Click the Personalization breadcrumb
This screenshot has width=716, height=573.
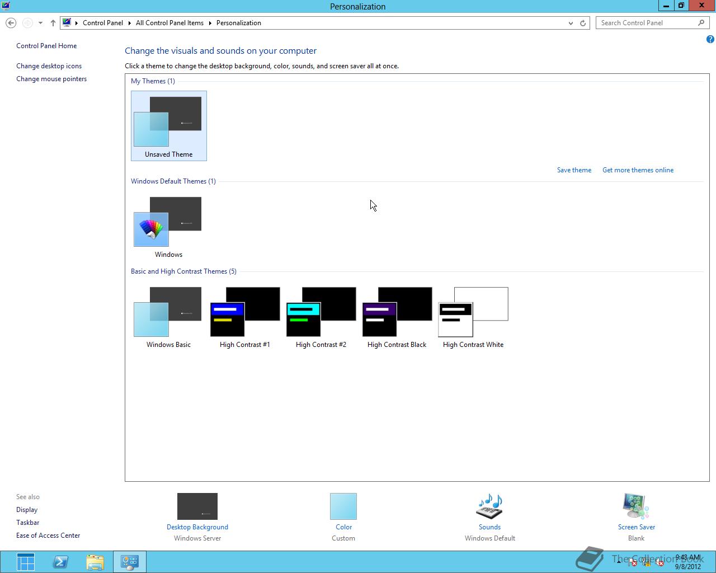(x=239, y=23)
